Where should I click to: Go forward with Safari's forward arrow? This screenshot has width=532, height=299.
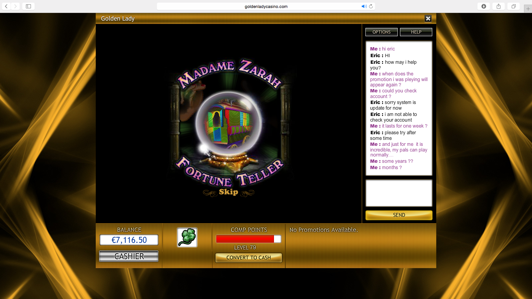[15, 6]
